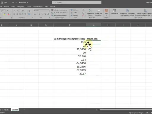
Task: Click the Einfügen cells button
Action: pos(75,10)
